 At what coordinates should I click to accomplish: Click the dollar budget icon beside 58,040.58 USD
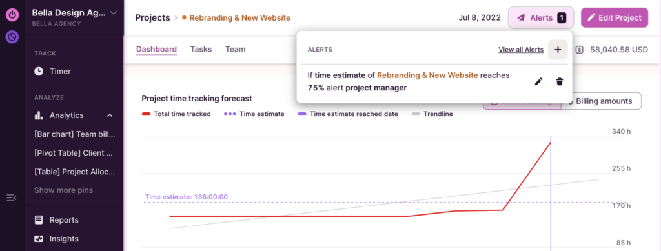tap(580, 50)
